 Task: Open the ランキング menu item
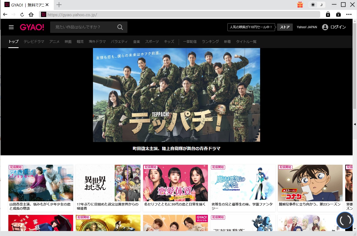(x=210, y=42)
